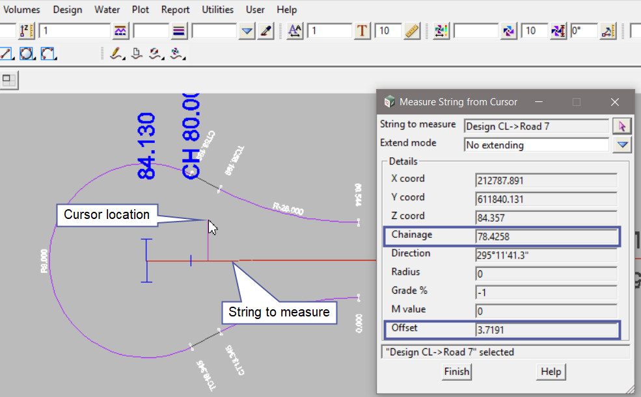This screenshot has width=641, height=397.
Task: Select the text height T icon
Action: (362, 31)
